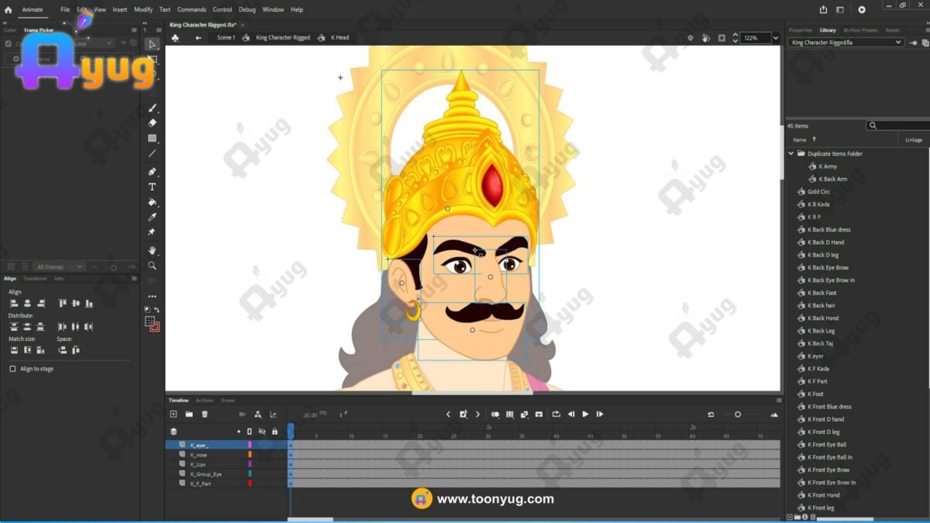The width and height of the screenshot is (930, 523).
Task: Open the Edit Toolbar three-dots menu
Action: (153, 296)
